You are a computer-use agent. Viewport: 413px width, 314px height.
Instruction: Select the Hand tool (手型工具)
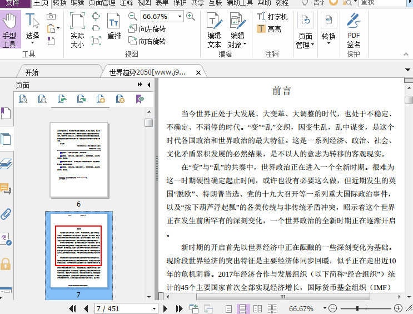pos(9,30)
